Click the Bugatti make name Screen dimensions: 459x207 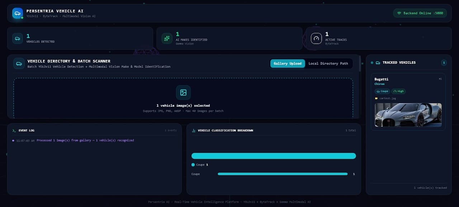(381, 79)
